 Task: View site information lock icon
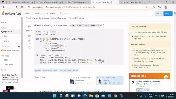pyautogui.click(x=29, y=7)
